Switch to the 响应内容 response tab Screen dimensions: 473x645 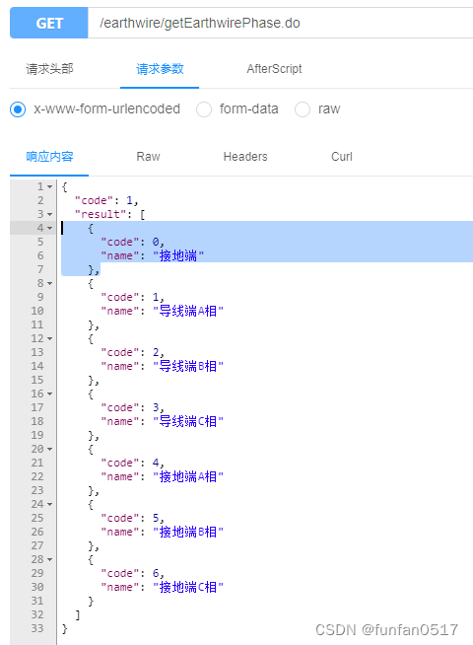point(49,157)
